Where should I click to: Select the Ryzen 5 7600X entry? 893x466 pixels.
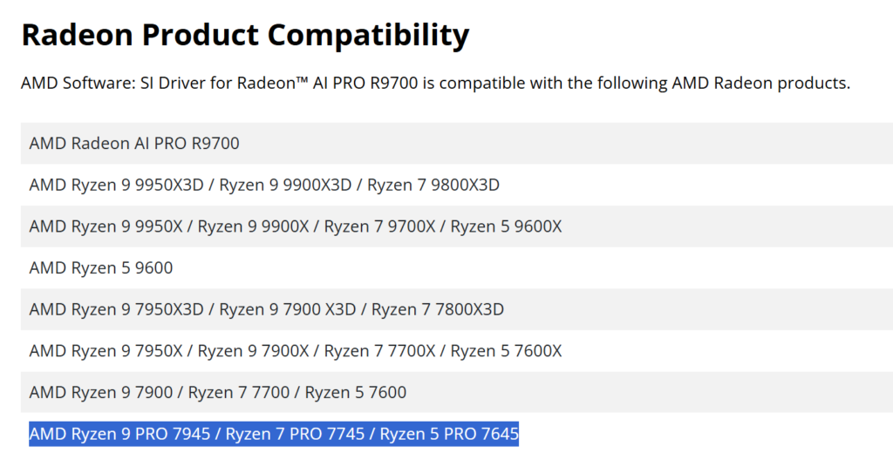click(x=507, y=351)
